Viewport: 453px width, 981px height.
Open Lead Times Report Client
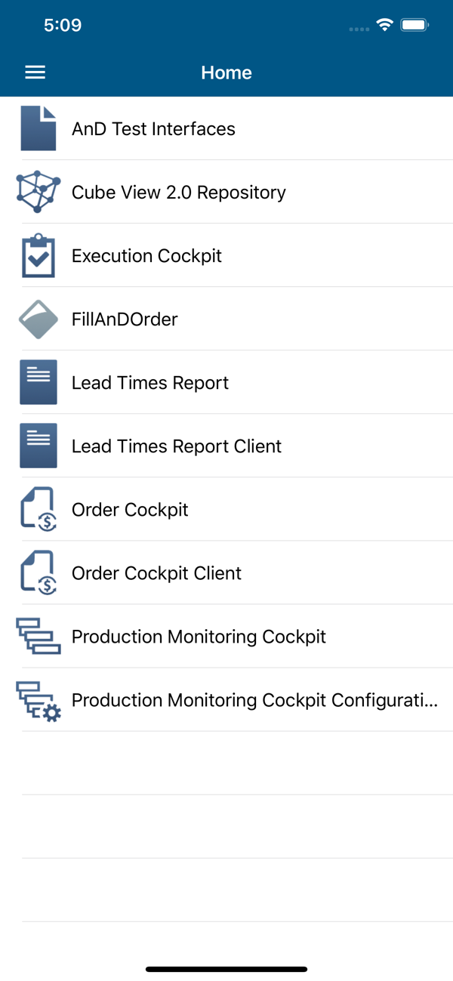pyautogui.click(x=226, y=446)
